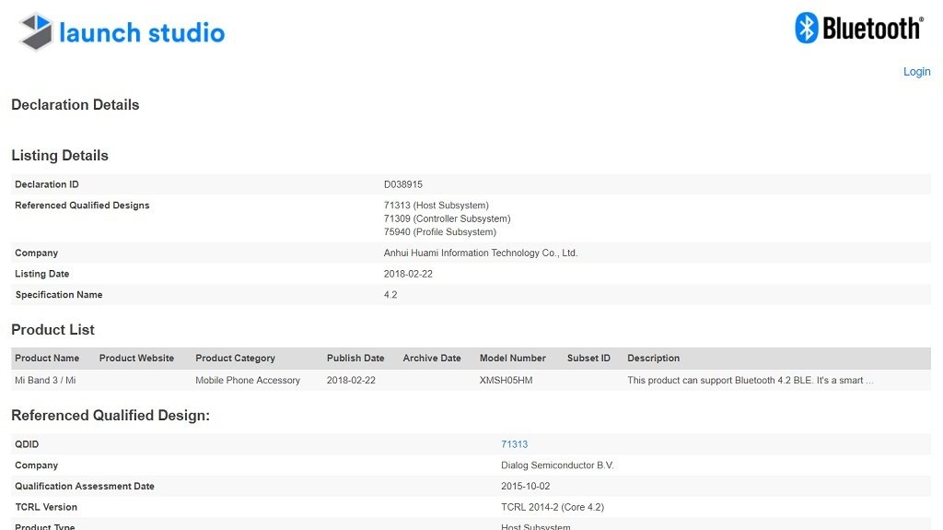The width and height of the screenshot is (943, 530).
Task: Open the Login link
Action: click(x=916, y=72)
